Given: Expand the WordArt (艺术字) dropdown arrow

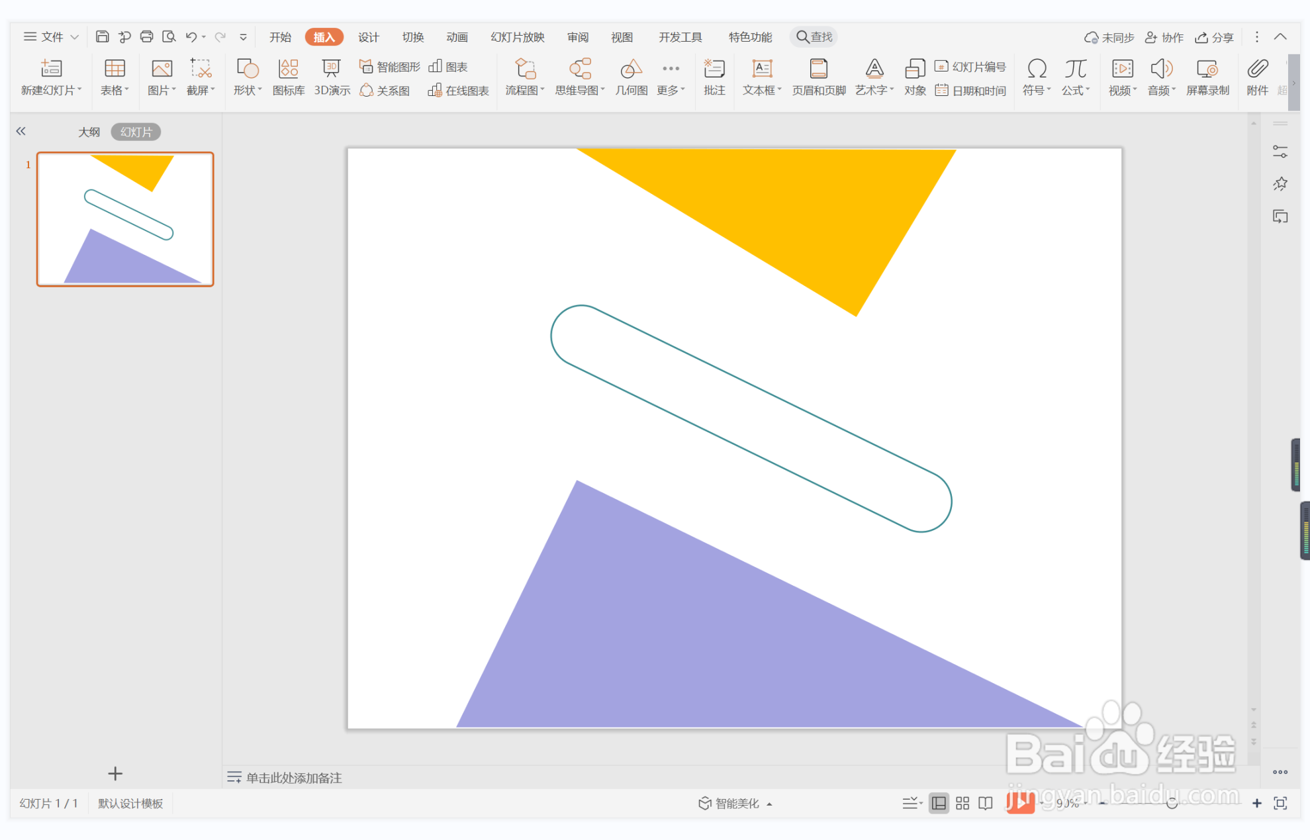Looking at the screenshot, I should coord(892,89).
